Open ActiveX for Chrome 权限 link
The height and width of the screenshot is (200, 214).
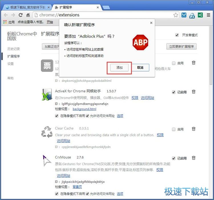click(x=135, y=98)
